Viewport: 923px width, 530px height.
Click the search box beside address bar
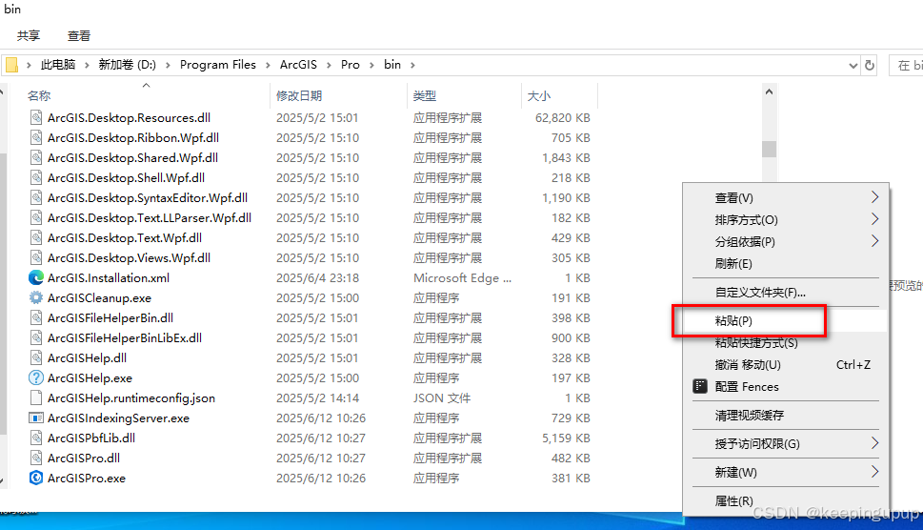[907, 66]
